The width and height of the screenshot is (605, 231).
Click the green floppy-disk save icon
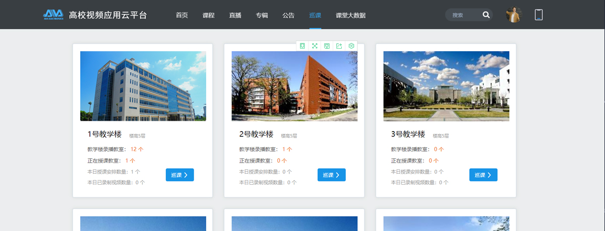coord(327,46)
